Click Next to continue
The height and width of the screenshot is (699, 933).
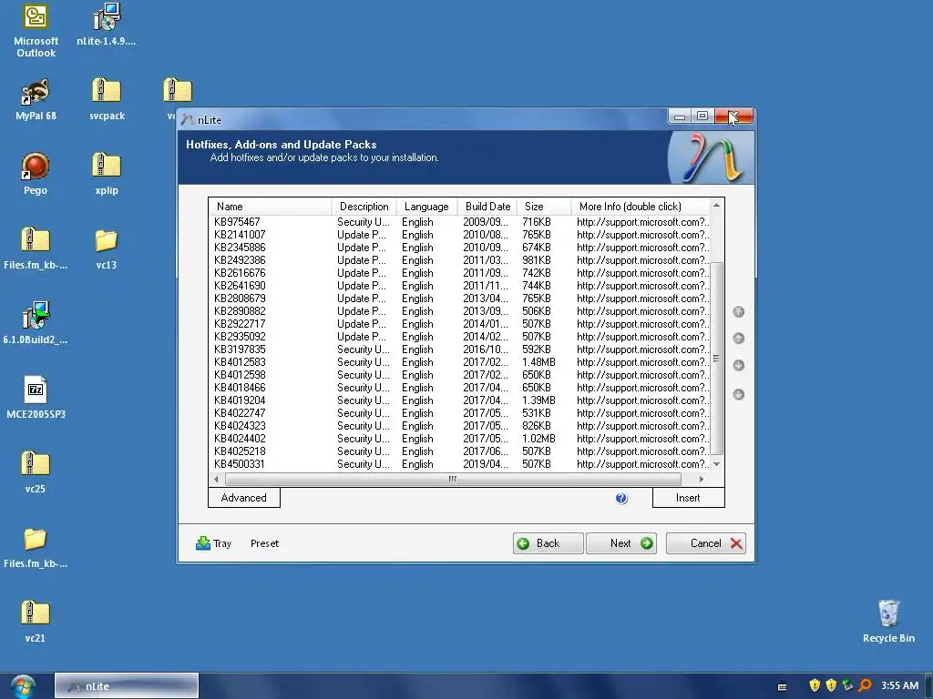[621, 543]
